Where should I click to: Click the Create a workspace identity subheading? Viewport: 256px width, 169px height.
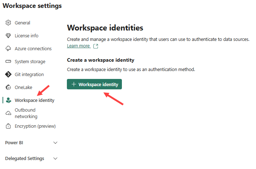click(x=101, y=60)
